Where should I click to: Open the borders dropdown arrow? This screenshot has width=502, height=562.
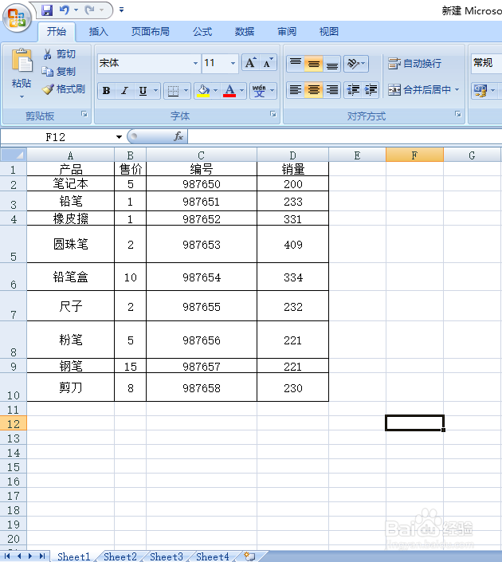point(186,91)
